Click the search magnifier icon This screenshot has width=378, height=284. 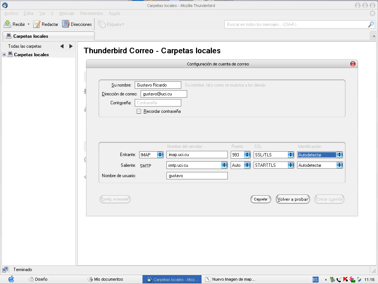[371, 24]
